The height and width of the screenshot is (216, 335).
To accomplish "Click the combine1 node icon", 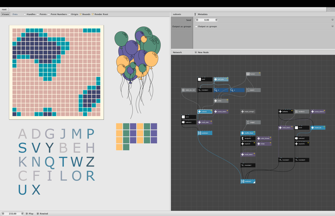I will [x=199, y=133].
